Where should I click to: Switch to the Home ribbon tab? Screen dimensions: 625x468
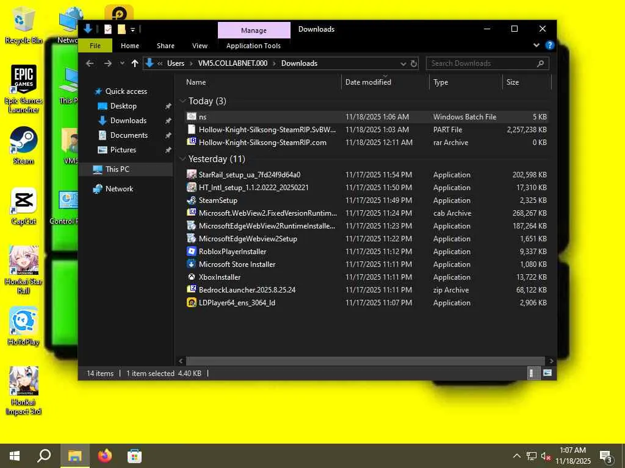(x=130, y=46)
